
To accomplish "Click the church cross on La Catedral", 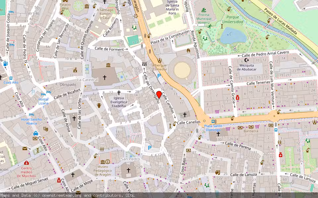I will (x=105, y=78).
